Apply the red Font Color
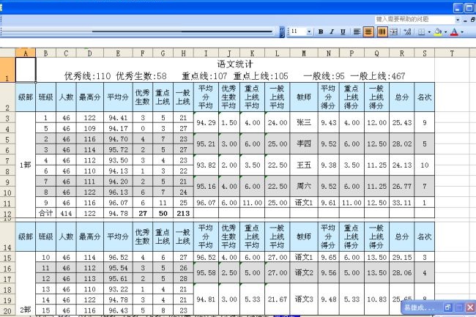The width and height of the screenshot is (476, 317). pos(454,31)
